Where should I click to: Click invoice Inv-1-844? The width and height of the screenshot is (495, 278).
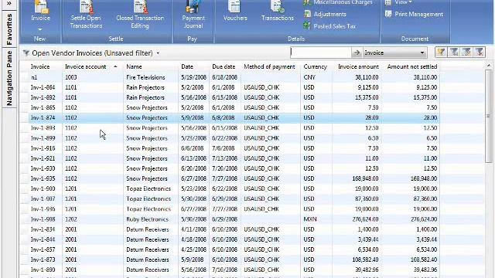pos(43,239)
